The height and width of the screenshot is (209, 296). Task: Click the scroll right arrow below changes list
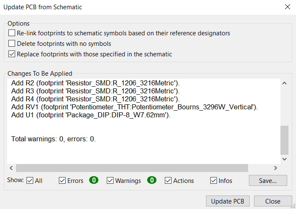click(x=275, y=168)
